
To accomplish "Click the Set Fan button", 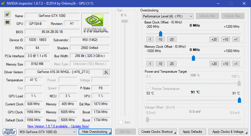I will point(125,132).
